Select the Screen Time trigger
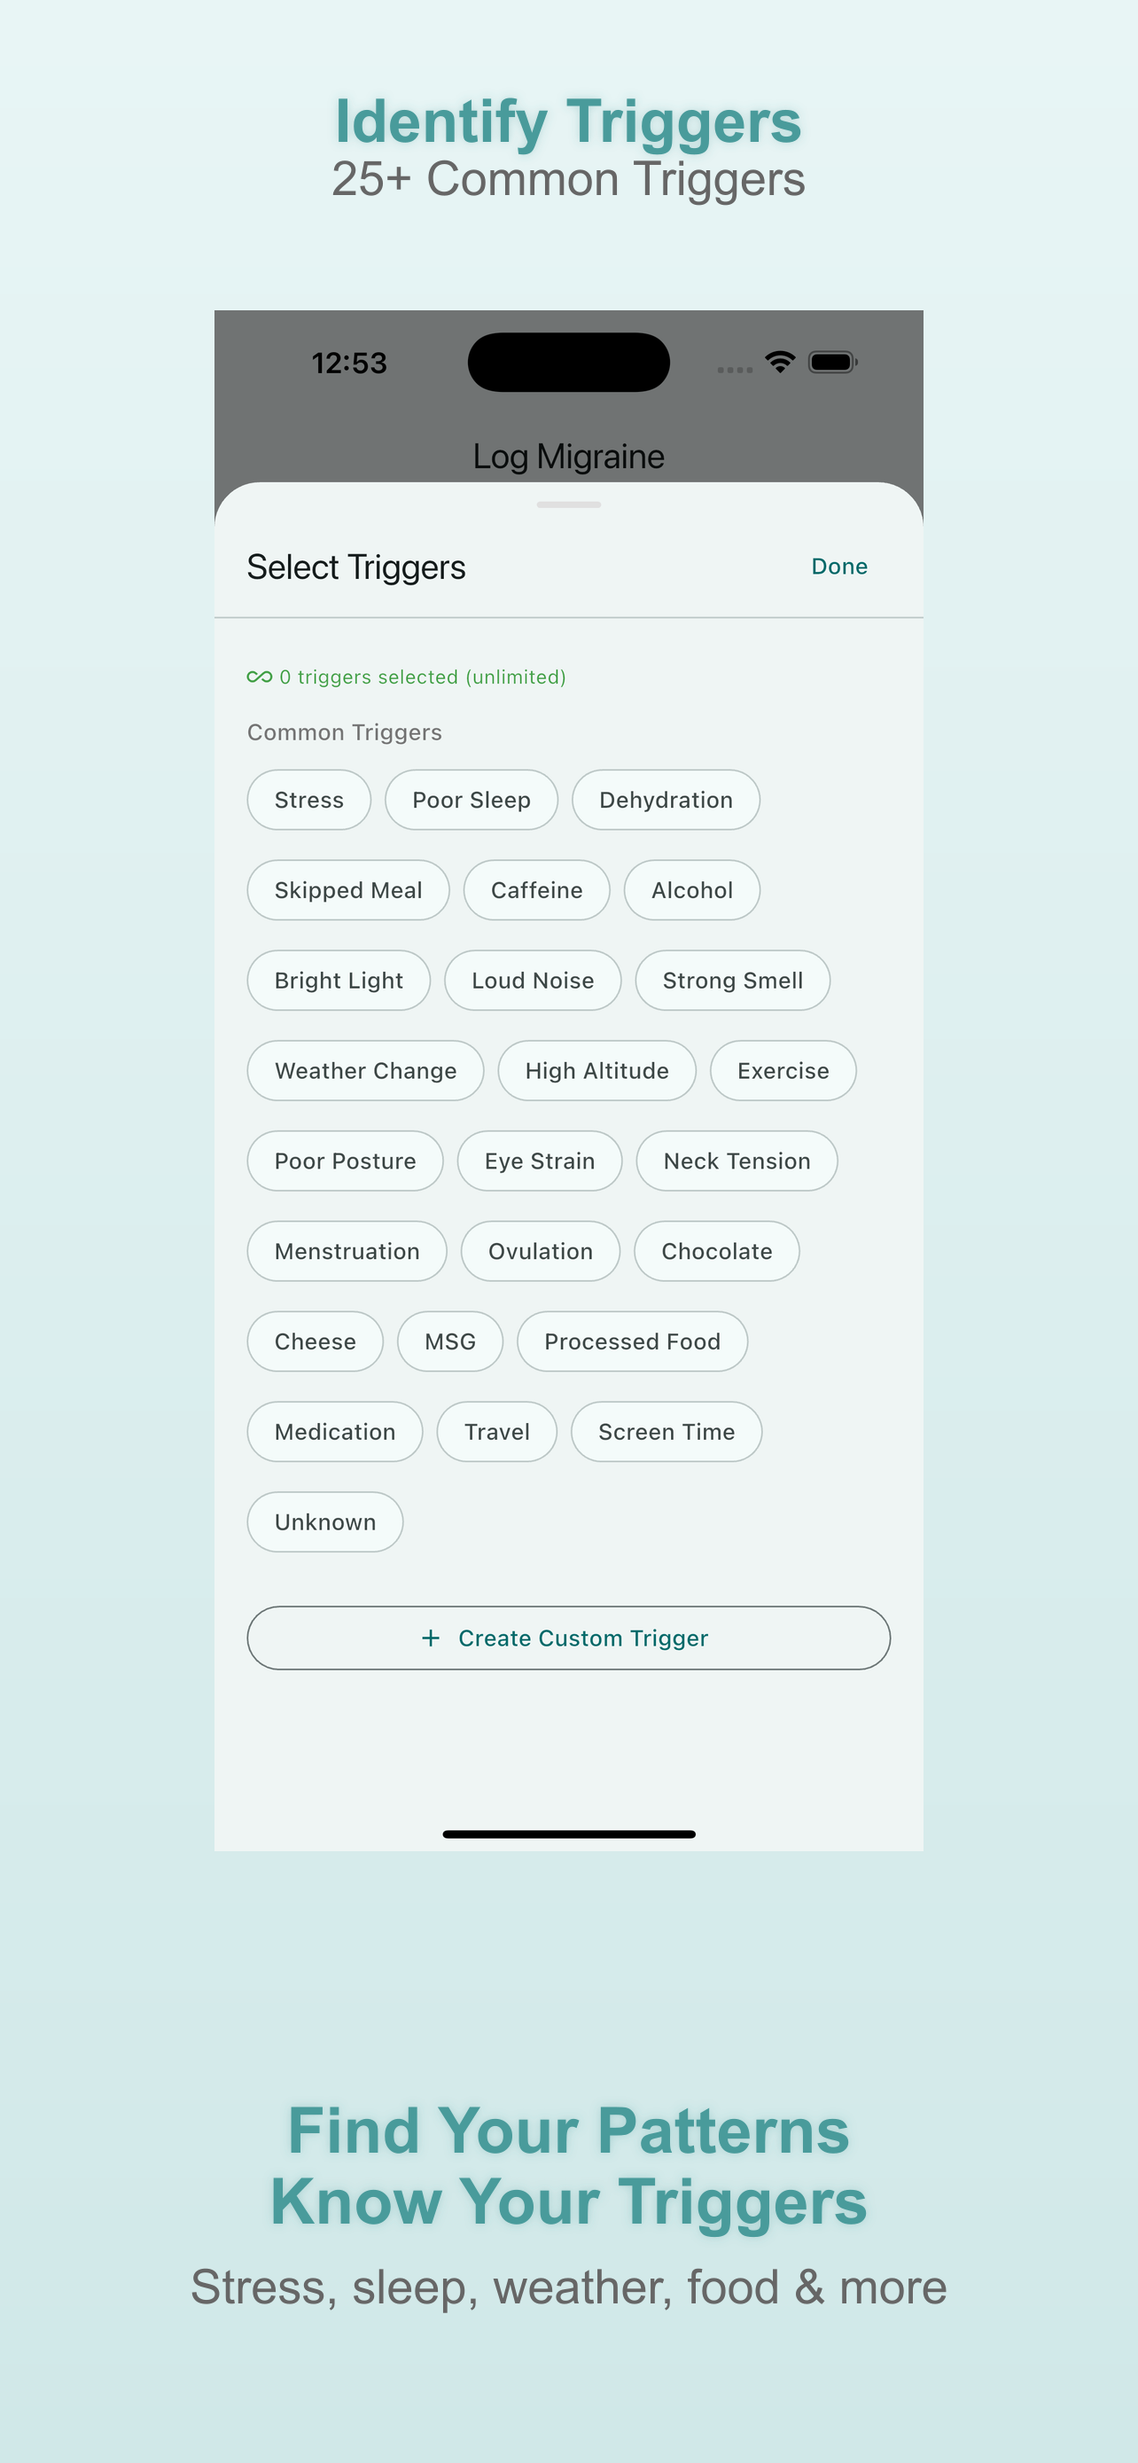This screenshot has height=2463, width=1138. point(666,1431)
